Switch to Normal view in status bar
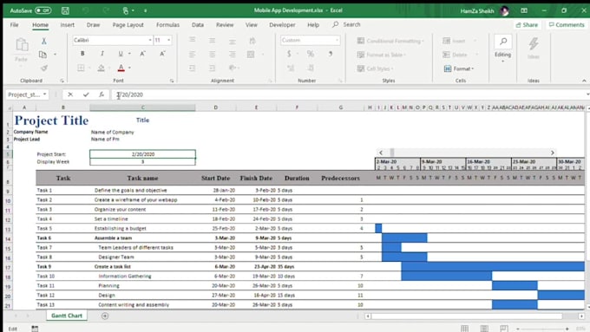 465,329
